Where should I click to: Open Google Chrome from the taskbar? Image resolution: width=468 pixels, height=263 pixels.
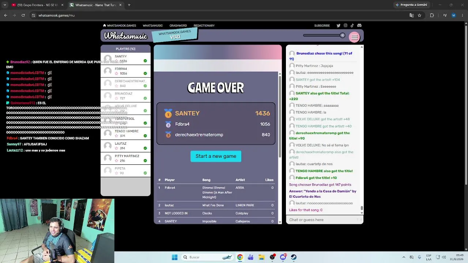[x=240, y=257]
